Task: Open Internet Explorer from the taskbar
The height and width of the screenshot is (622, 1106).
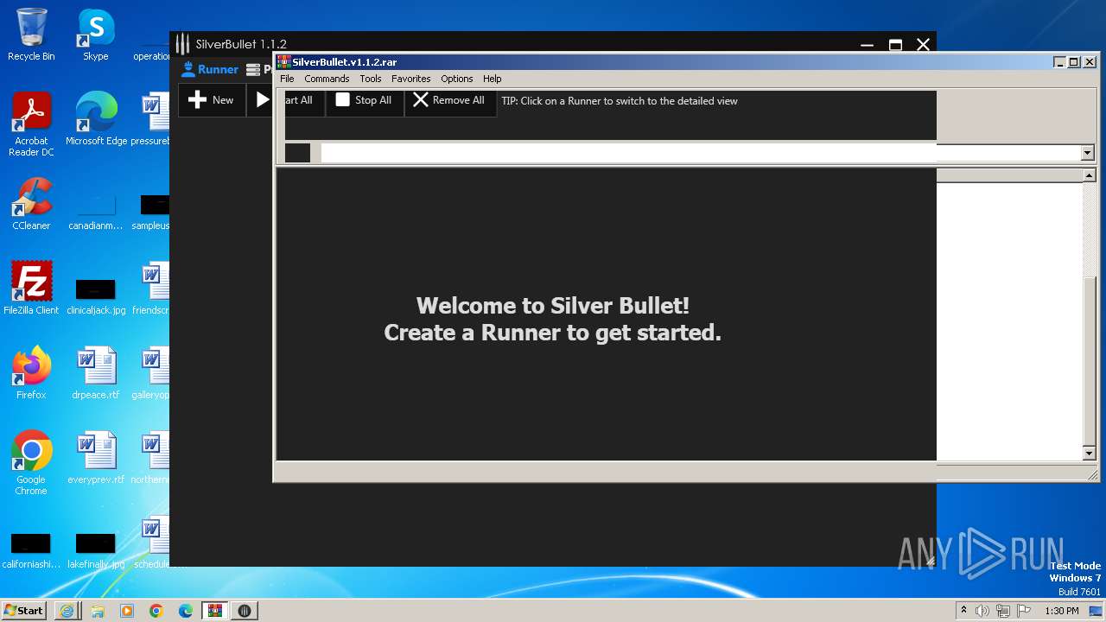Action: (x=67, y=611)
